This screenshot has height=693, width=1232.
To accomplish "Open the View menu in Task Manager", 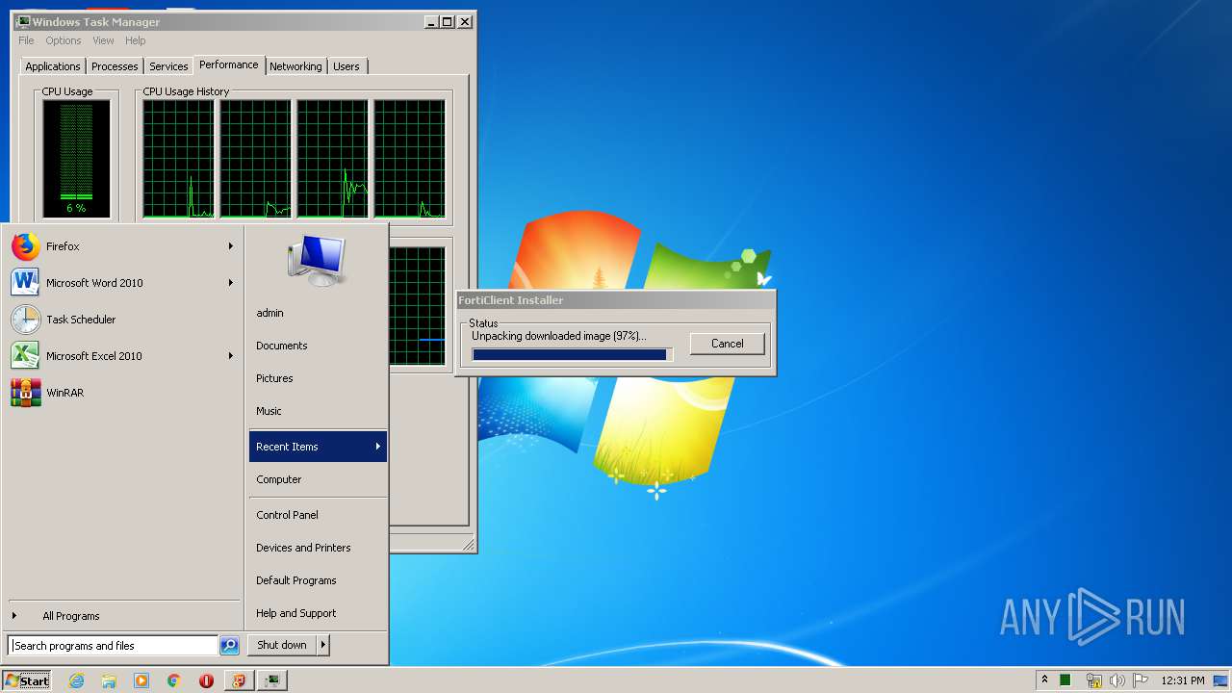I will click(x=103, y=40).
